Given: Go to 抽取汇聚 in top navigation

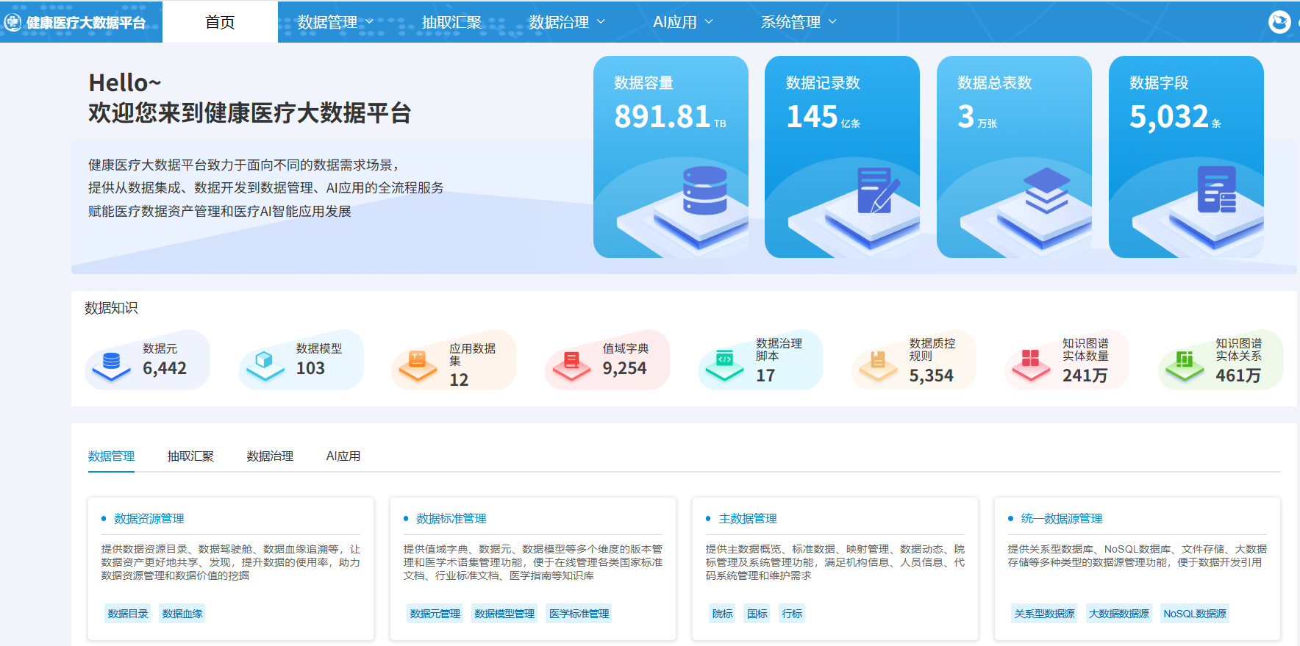Looking at the screenshot, I should point(451,22).
